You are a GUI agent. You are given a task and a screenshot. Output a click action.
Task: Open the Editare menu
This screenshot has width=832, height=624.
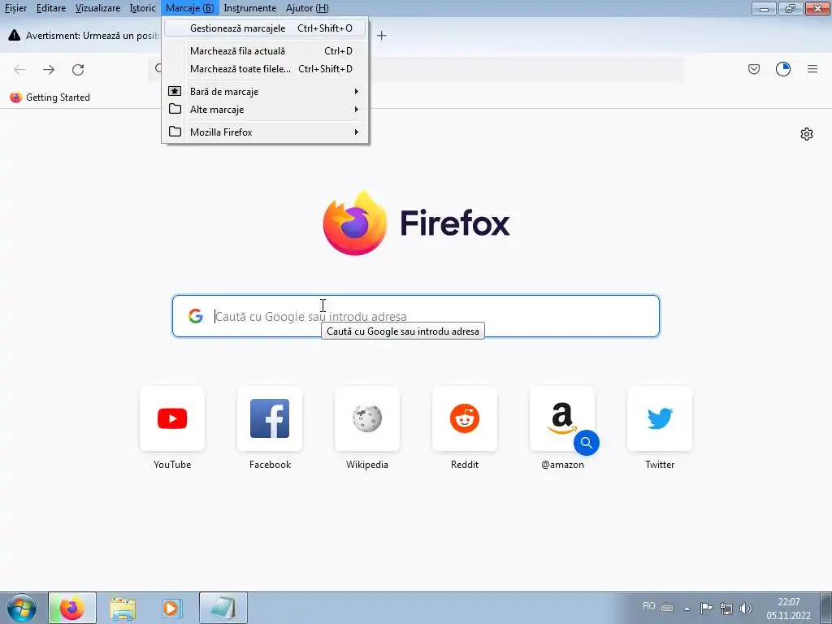pos(51,8)
